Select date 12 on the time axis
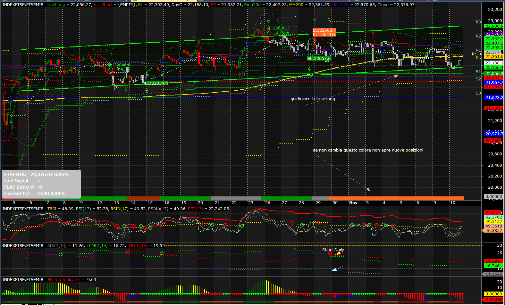Image resolution: width=505 pixels, height=305 pixels. 99,202
